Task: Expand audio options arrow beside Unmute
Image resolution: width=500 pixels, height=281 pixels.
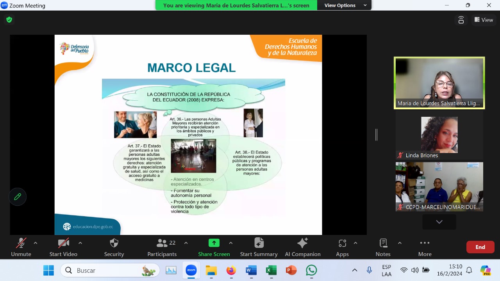Action: [x=36, y=243]
